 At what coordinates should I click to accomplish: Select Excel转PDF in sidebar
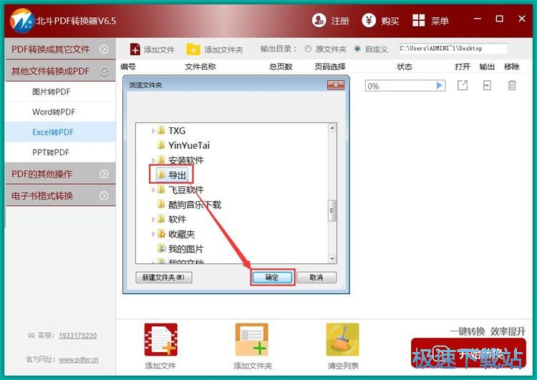click(60, 132)
